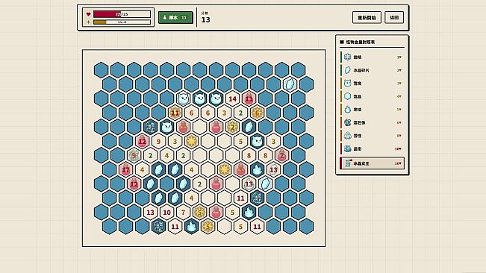
Task: Click the plain orange 9 tile beside potion 12
Action: (158, 142)
